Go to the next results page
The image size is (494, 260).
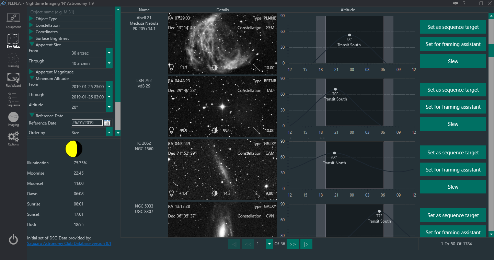pyautogui.click(x=292, y=244)
